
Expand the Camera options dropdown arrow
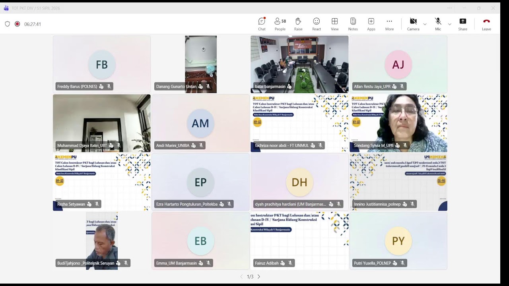coord(425,24)
